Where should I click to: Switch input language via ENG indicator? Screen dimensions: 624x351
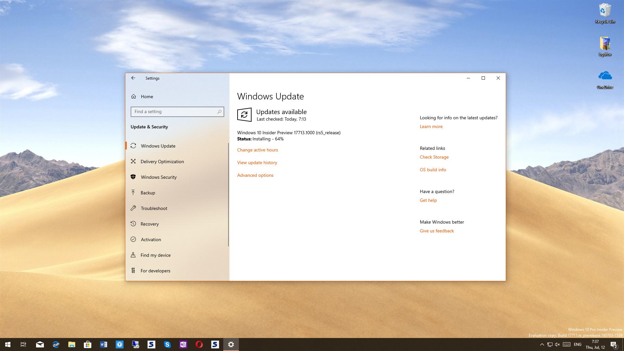(x=578, y=344)
